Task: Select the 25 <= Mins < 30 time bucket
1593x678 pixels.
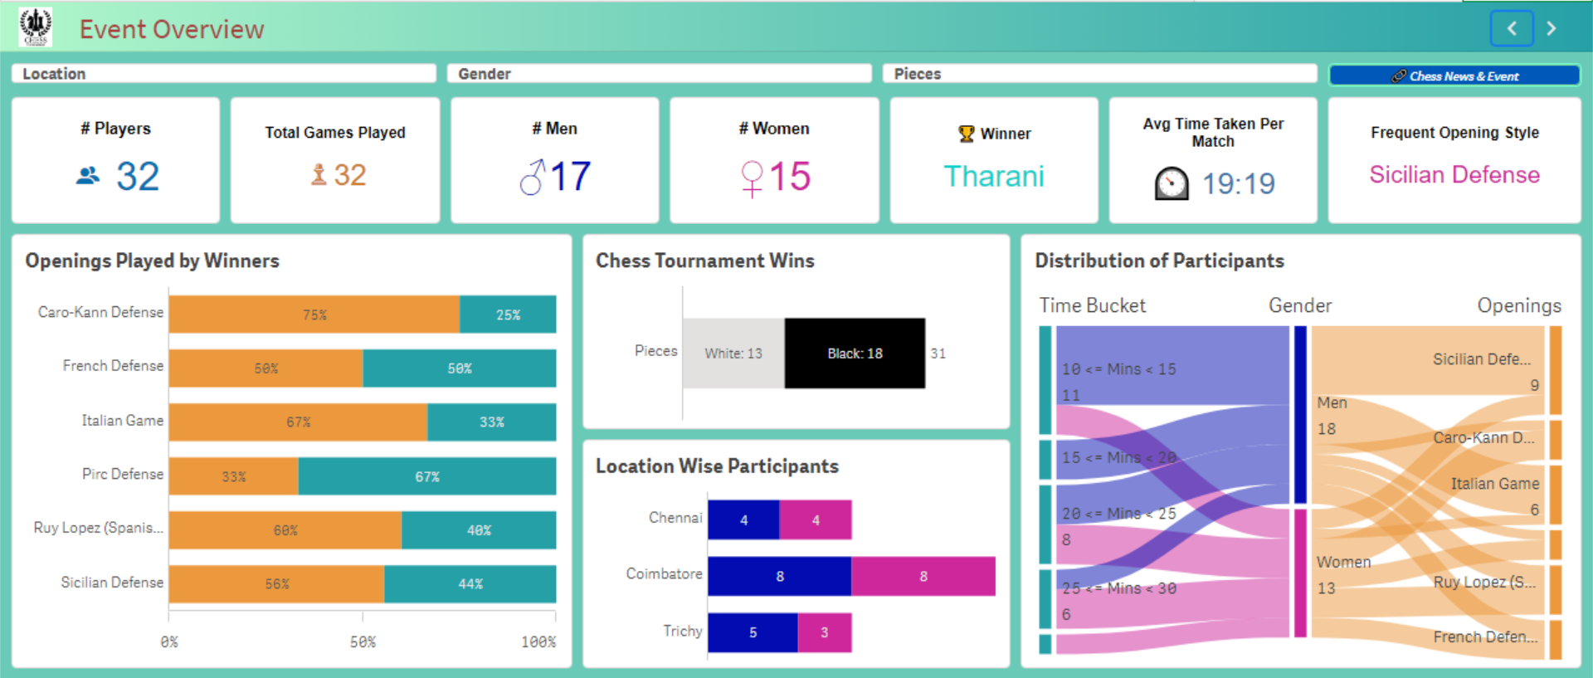Action: click(x=1045, y=599)
